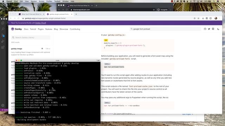The image size is (225, 126).
Task: Close the gatsby-plugin-preload-fonts tab
Action: pyautogui.click(x=72, y=14)
